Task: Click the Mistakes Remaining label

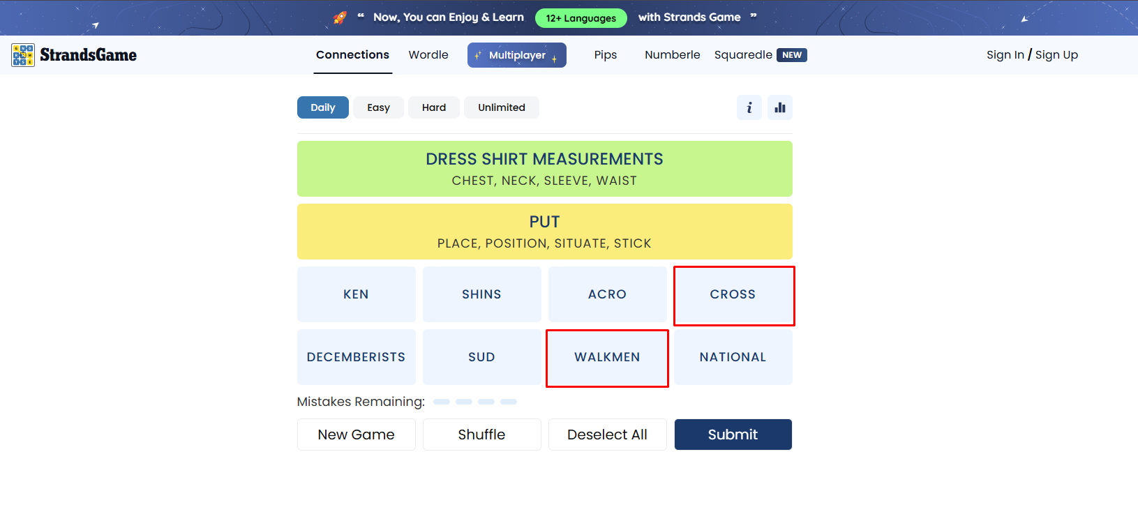Action: (x=361, y=402)
